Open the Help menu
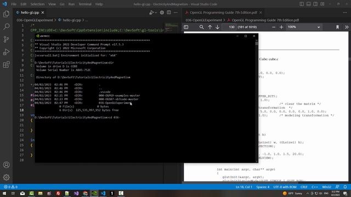This screenshot has height=197, width=351. [99, 4]
